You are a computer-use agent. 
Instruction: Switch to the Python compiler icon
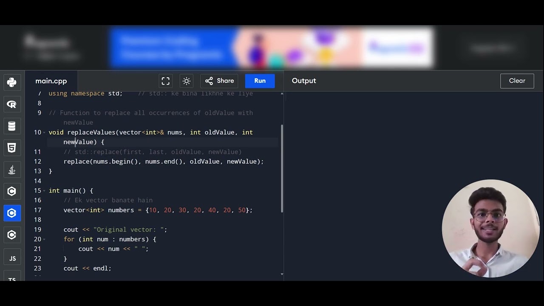pos(12,82)
